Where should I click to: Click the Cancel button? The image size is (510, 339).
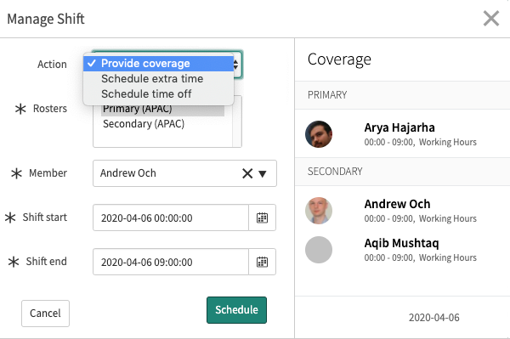(x=45, y=314)
